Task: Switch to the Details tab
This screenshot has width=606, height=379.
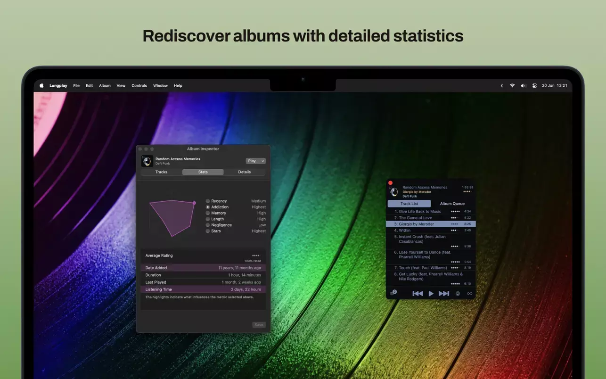Action: coord(245,172)
